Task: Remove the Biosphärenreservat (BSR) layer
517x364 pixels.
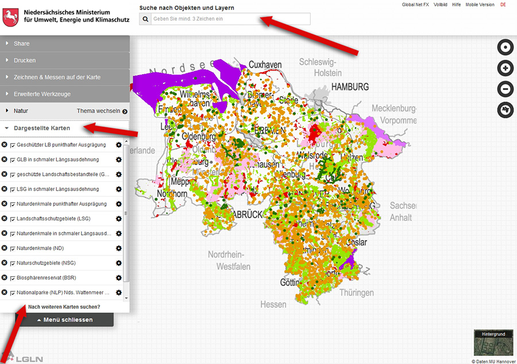Action: (5, 278)
